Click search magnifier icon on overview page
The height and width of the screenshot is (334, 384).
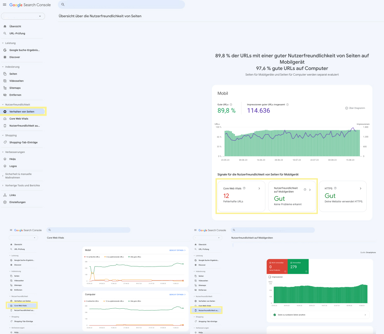pos(63,5)
